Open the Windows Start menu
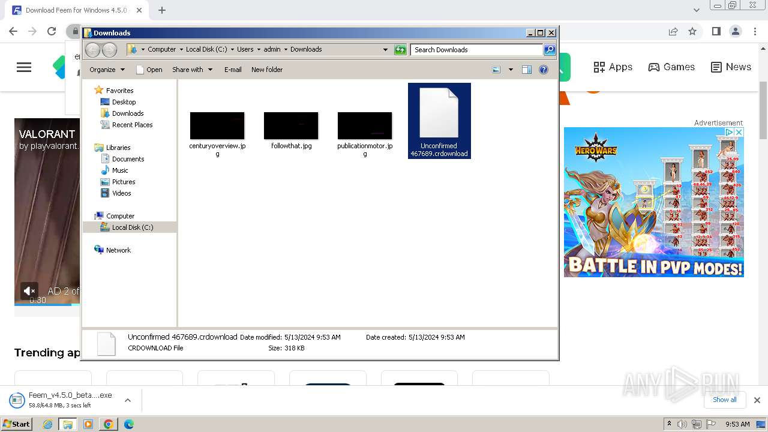 tap(16, 424)
